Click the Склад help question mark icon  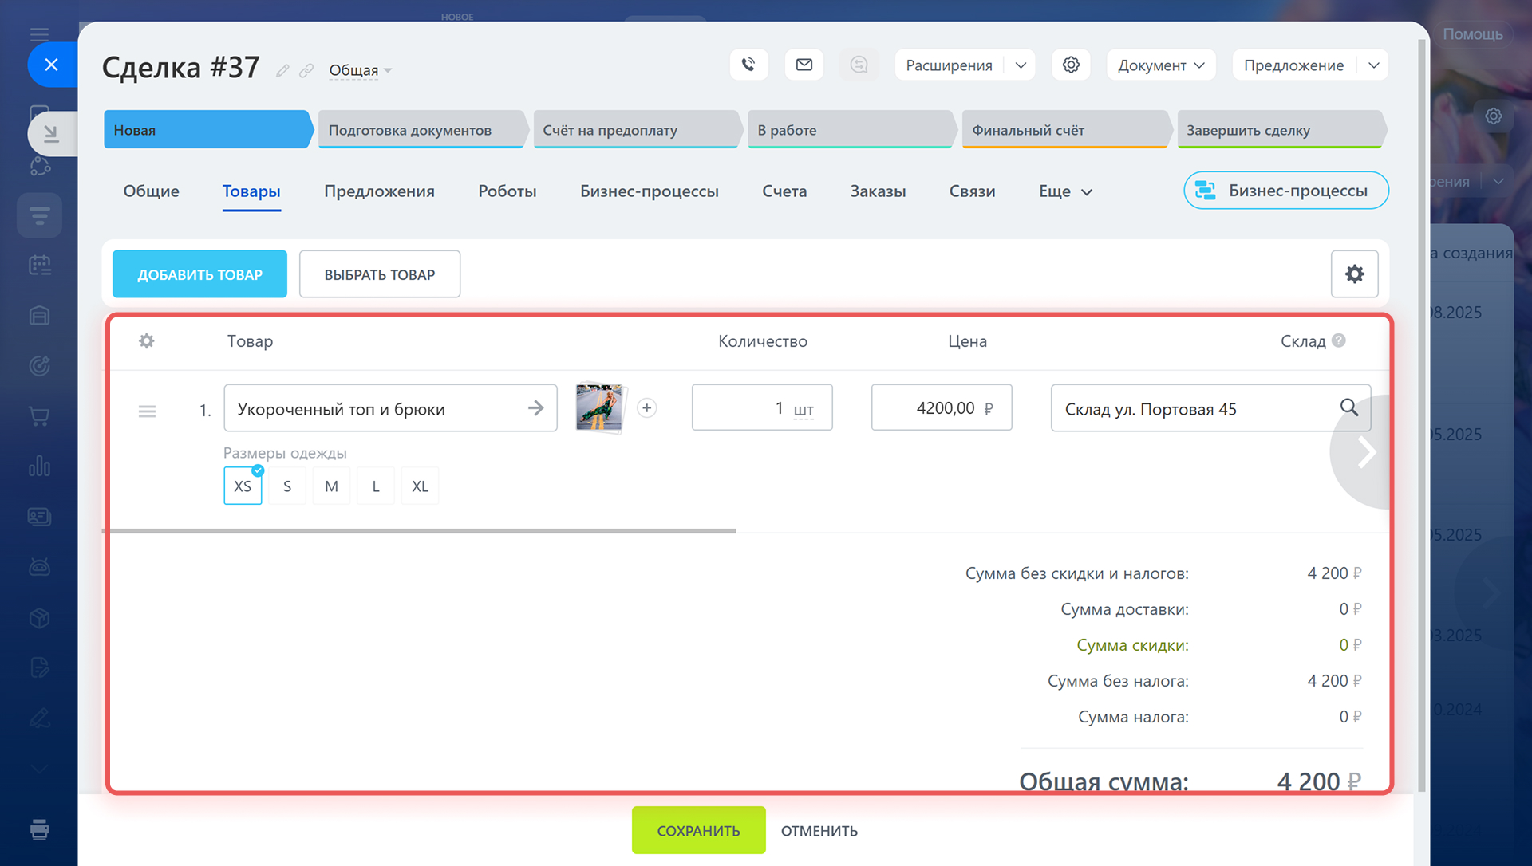pos(1339,340)
